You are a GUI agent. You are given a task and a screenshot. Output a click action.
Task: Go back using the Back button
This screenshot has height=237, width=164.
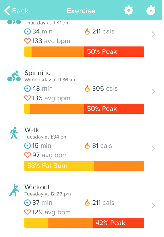(x=16, y=11)
